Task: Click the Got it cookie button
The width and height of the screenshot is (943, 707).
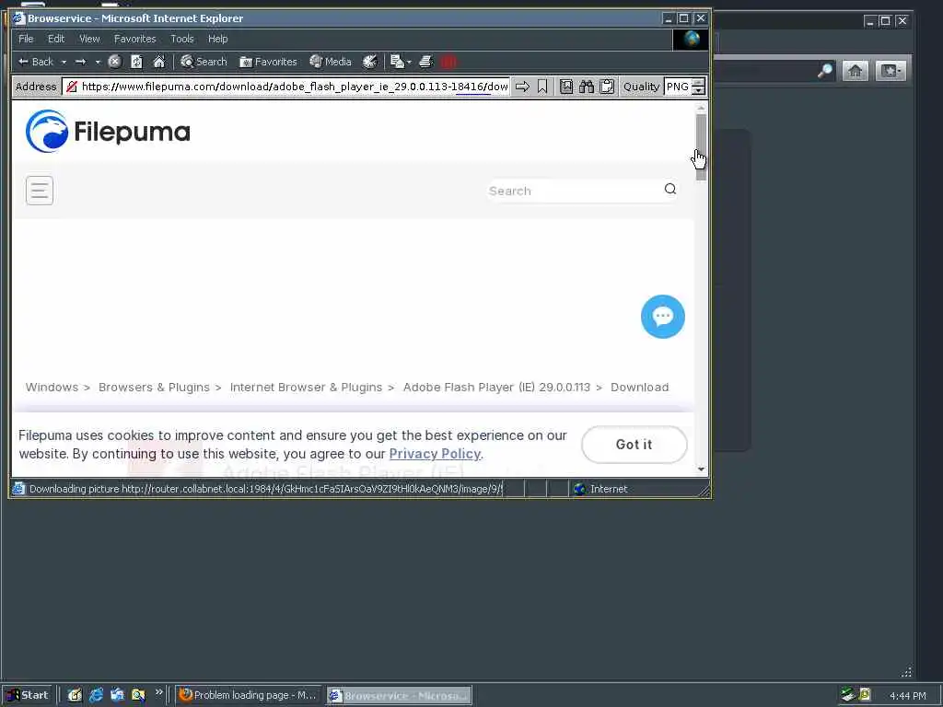Action: pyautogui.click(x=634, y=445)
